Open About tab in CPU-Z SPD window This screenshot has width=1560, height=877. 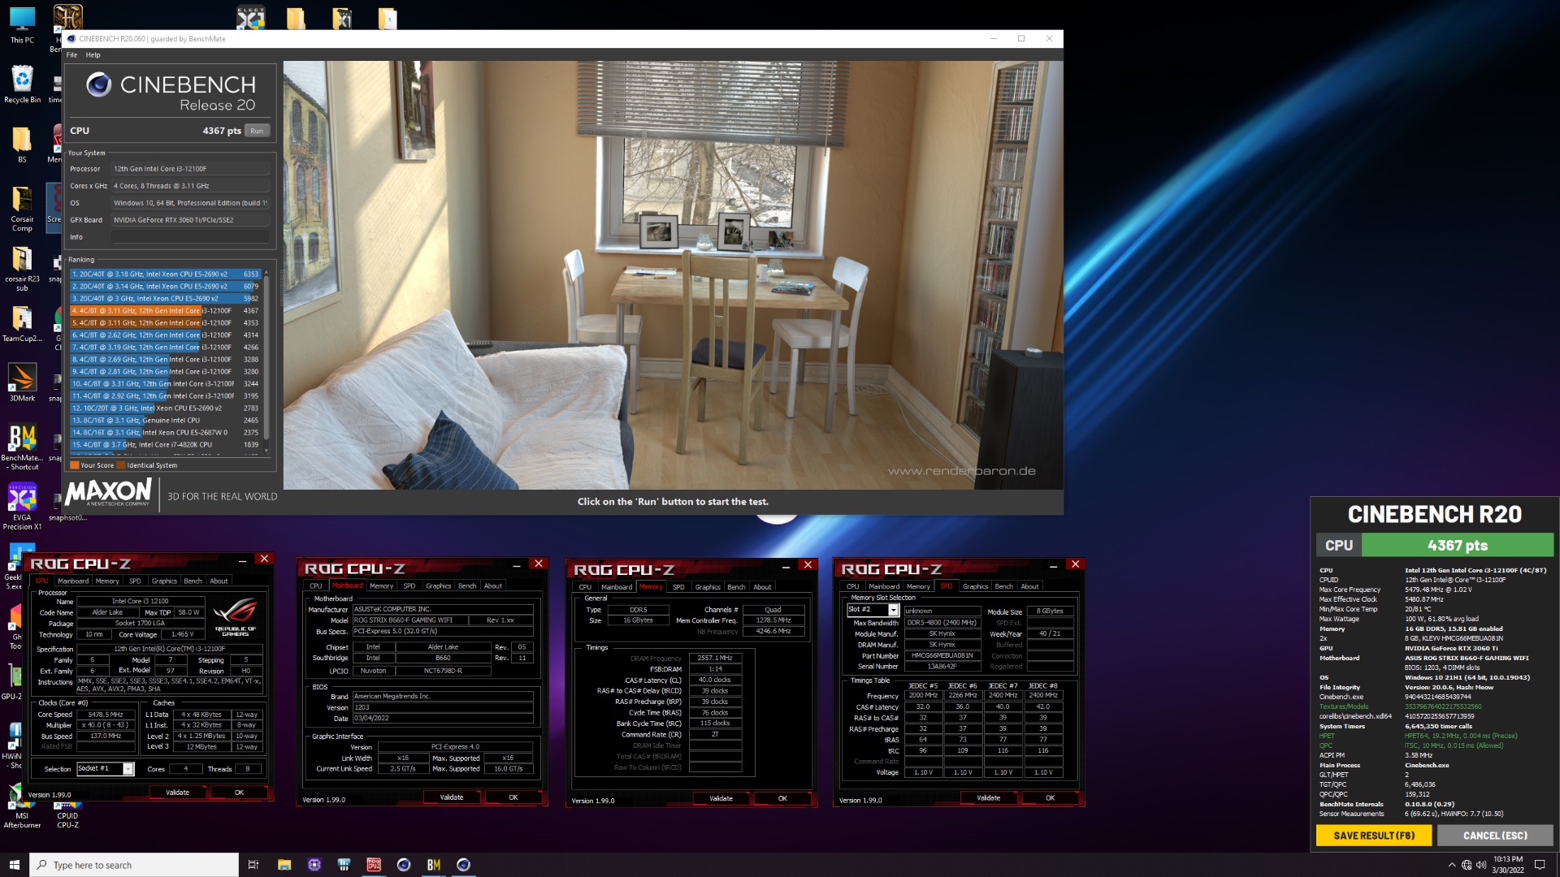pyautogui.click(x=1029, y=586)
